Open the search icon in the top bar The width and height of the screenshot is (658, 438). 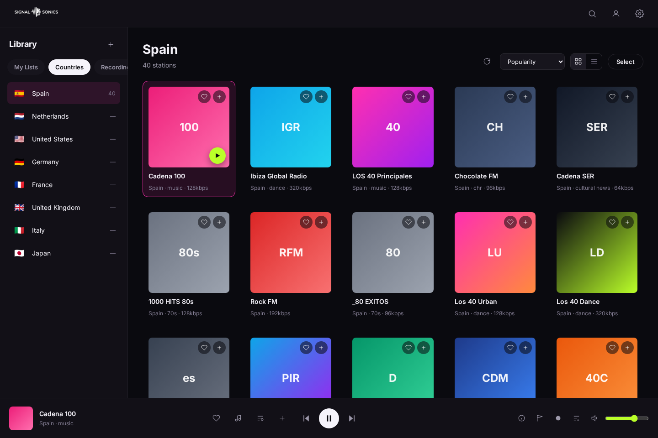click(x=592, y=14)
